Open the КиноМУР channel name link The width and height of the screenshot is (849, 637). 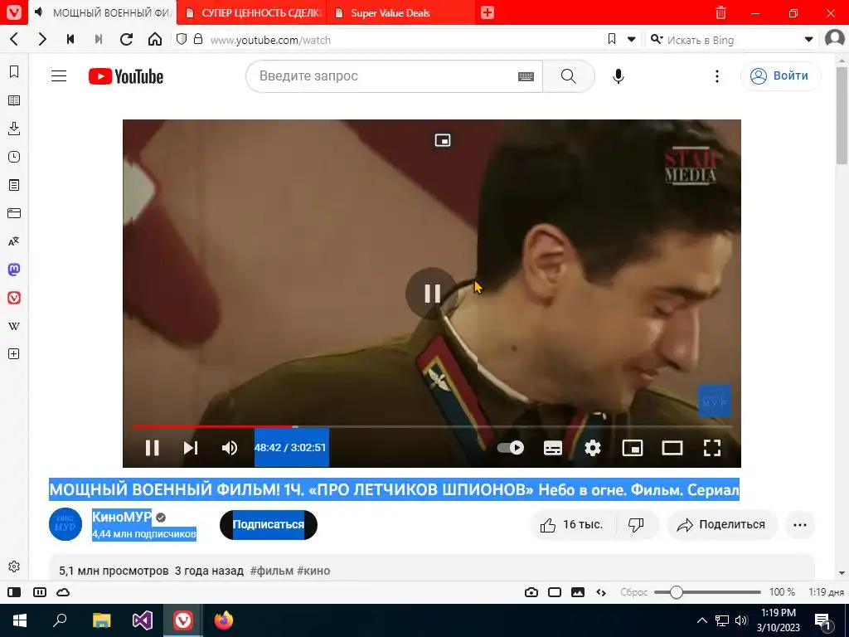pyautogui.click(x=122, y=517)
